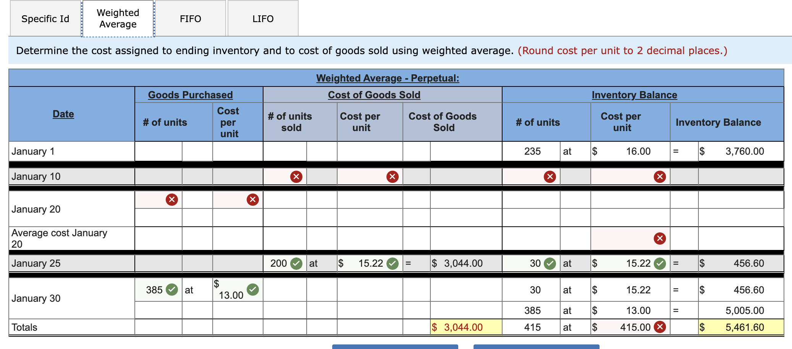Click the green check next to 15.22 cost per unit
The image size is (792, 349).
[x=392, y=263]
